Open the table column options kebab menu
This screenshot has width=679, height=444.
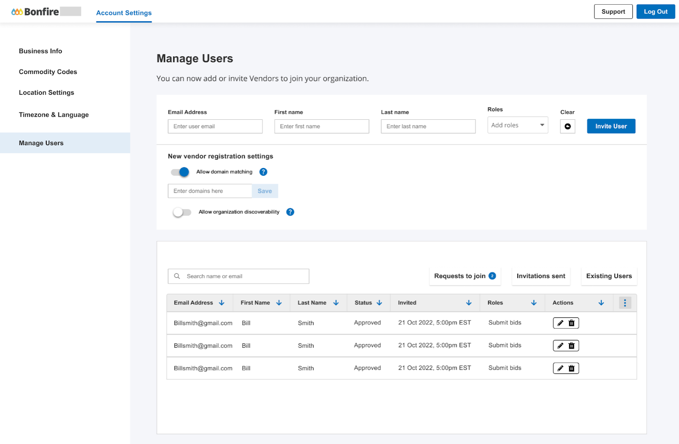tap(625, 303)
